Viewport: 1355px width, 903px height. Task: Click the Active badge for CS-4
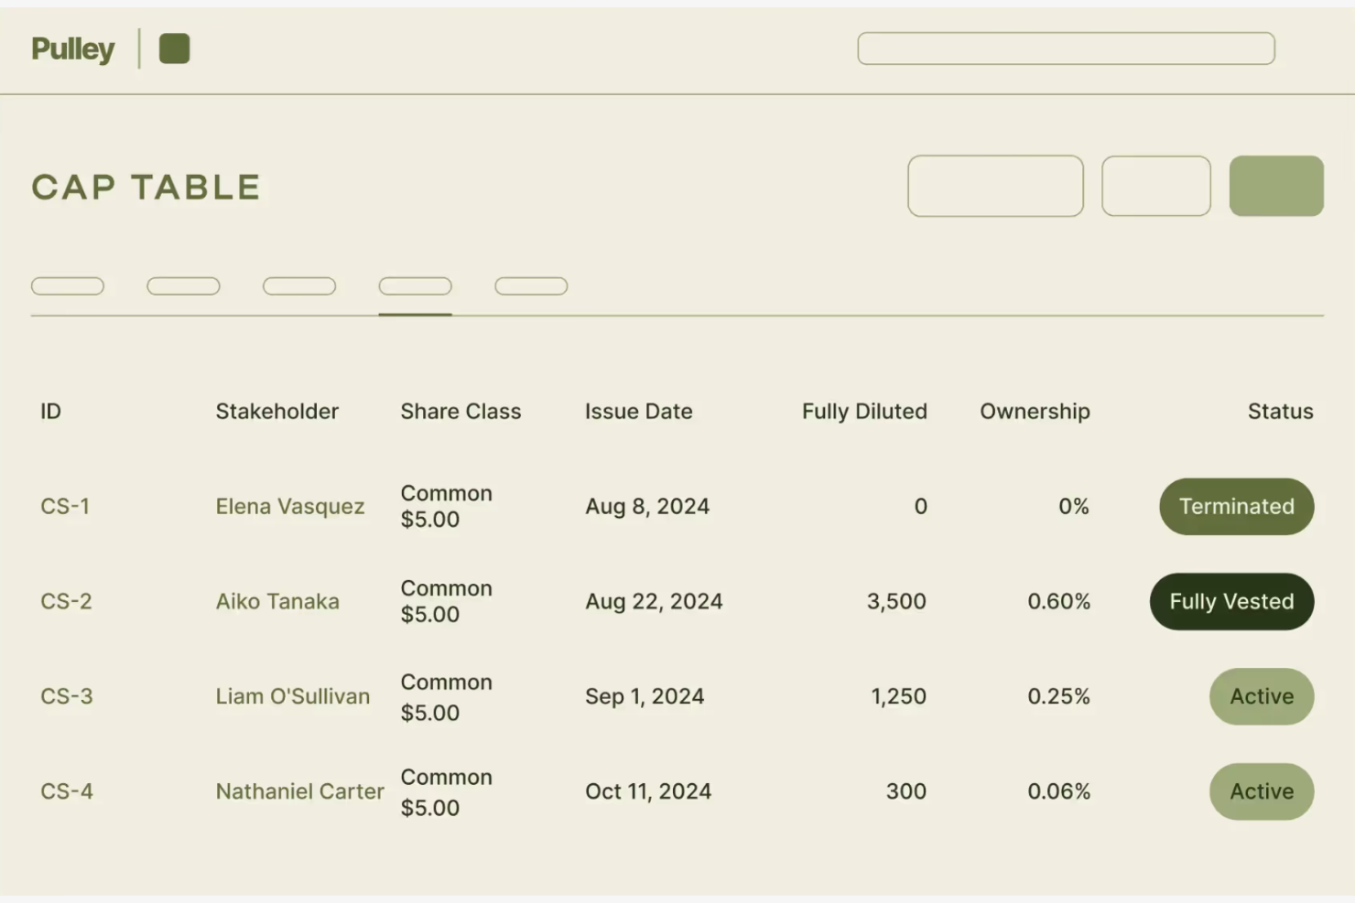click(1261, 791)
